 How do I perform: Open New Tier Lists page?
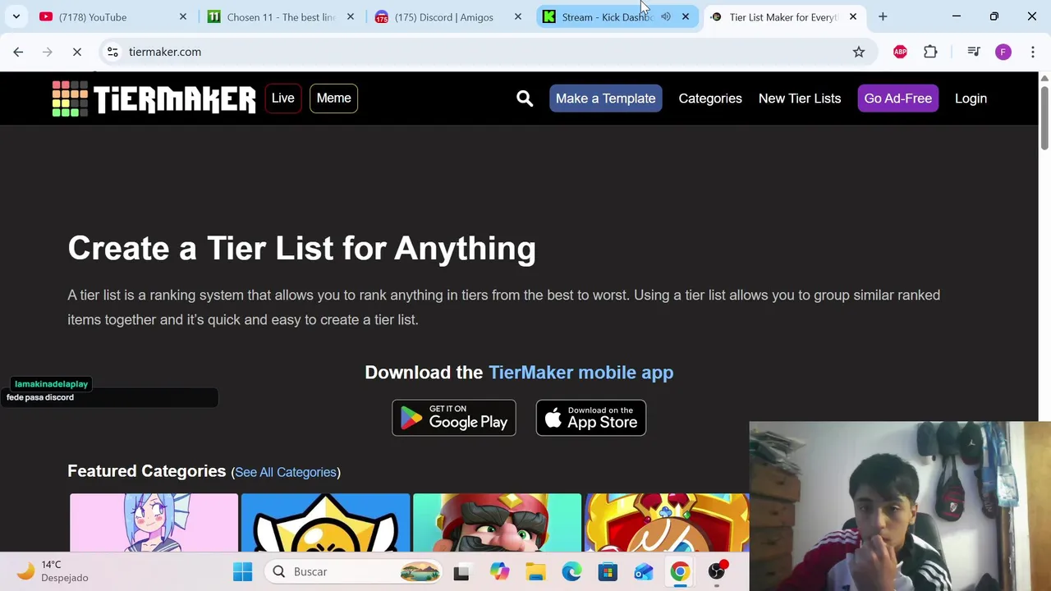point(800,98)
